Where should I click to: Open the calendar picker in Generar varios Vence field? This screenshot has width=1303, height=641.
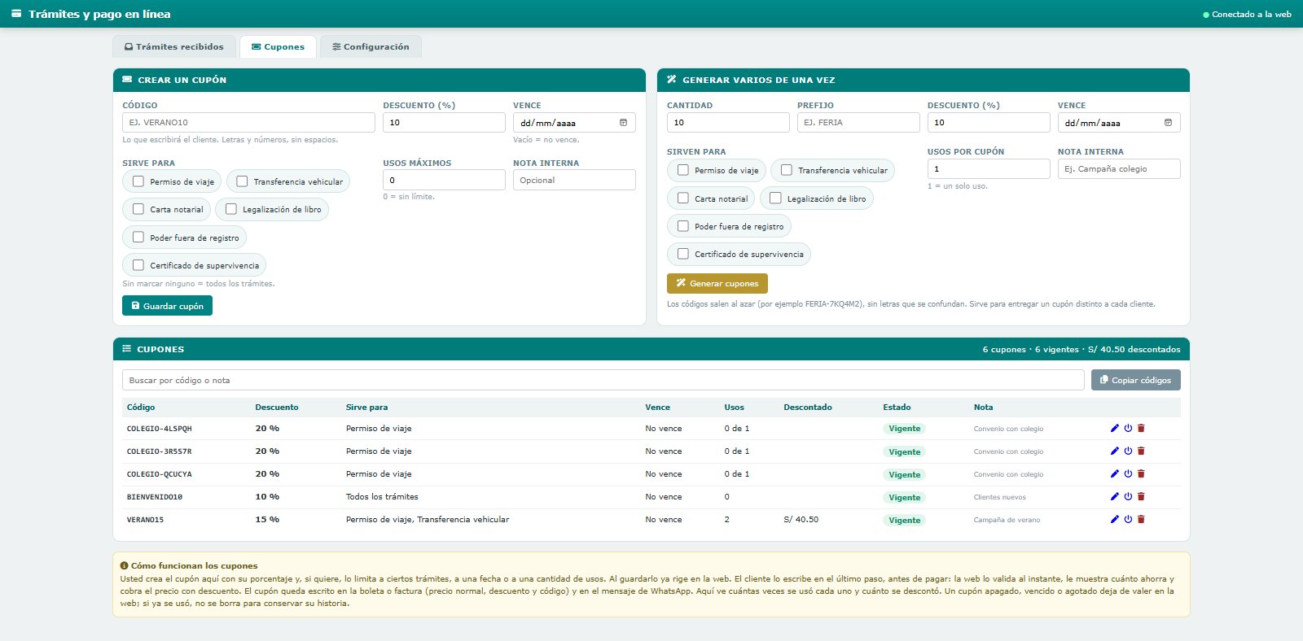[x=1168, y=123]
